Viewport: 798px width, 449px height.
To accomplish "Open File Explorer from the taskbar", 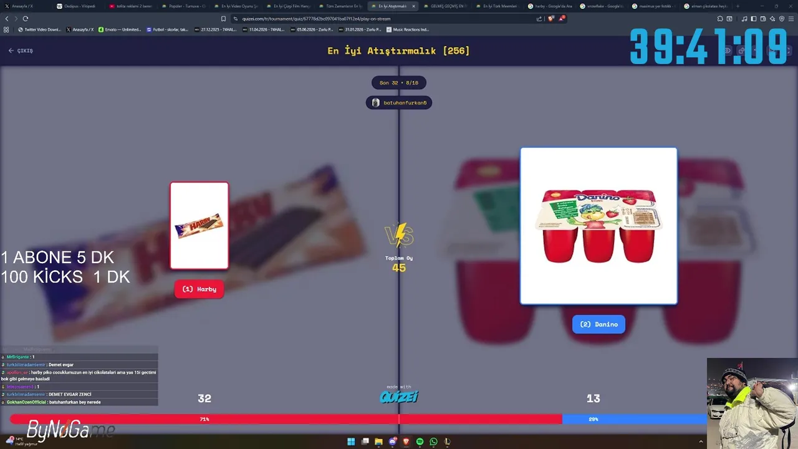I will 378,442.
